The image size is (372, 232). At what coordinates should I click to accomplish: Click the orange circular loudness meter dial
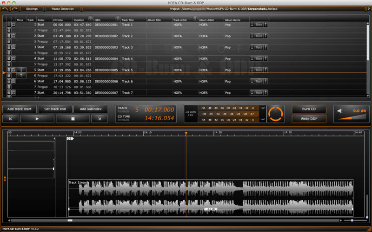(275, 114)
